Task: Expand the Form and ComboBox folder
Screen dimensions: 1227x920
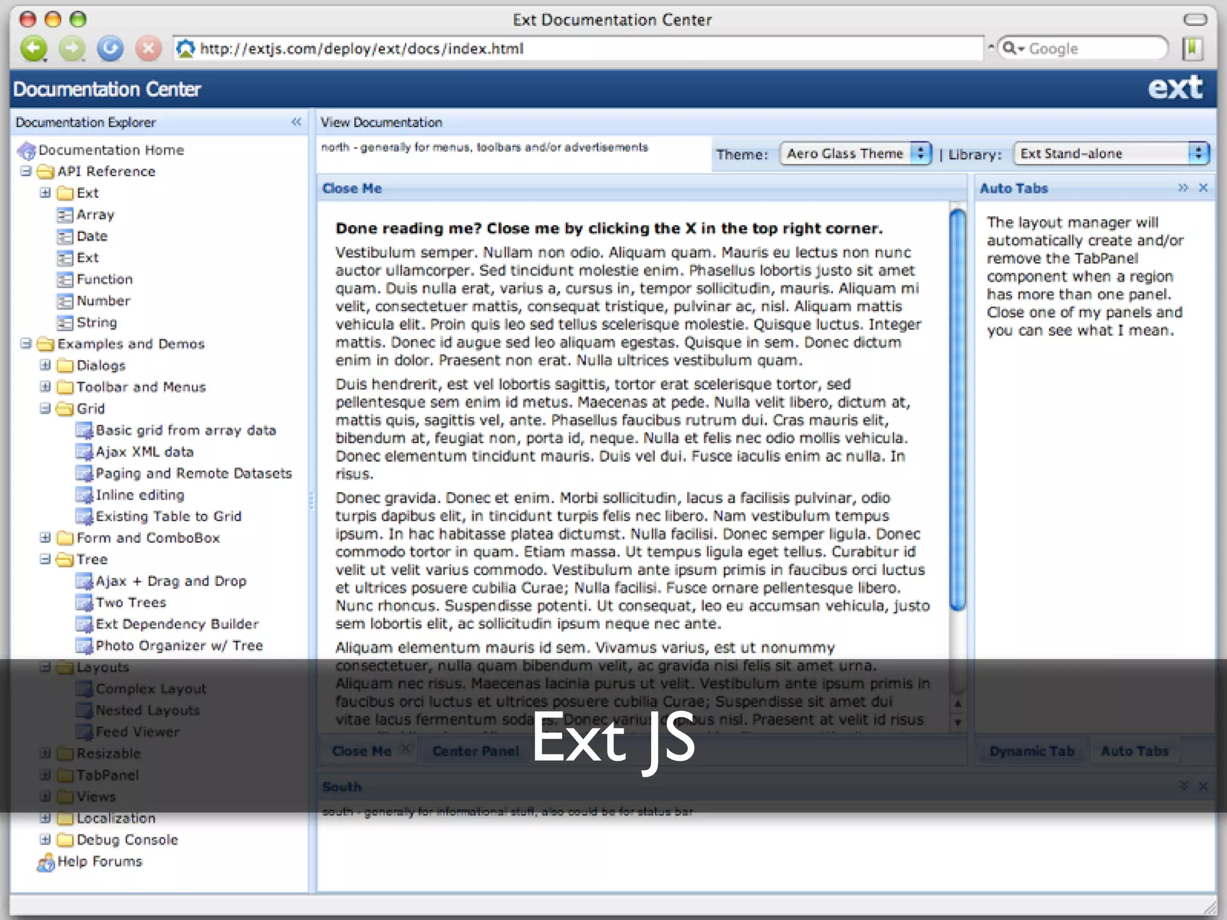Action: click(45, 538)
